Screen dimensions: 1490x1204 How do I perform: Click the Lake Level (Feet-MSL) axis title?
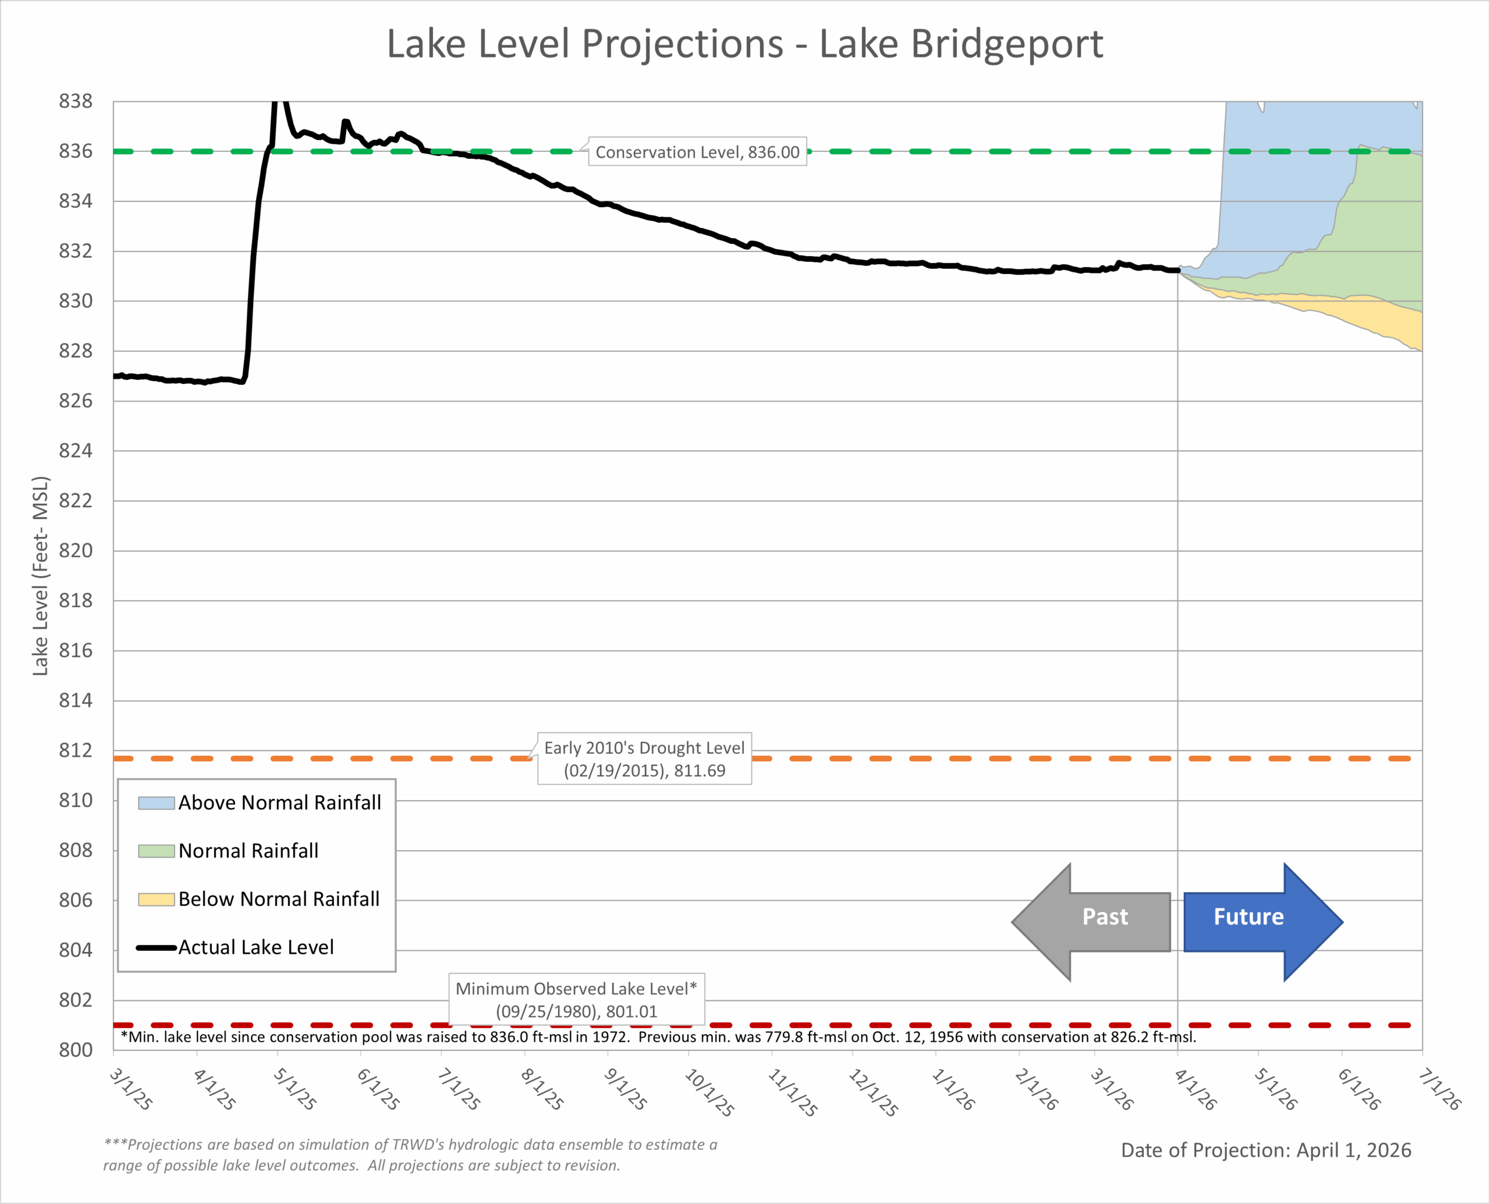[40, 576]
